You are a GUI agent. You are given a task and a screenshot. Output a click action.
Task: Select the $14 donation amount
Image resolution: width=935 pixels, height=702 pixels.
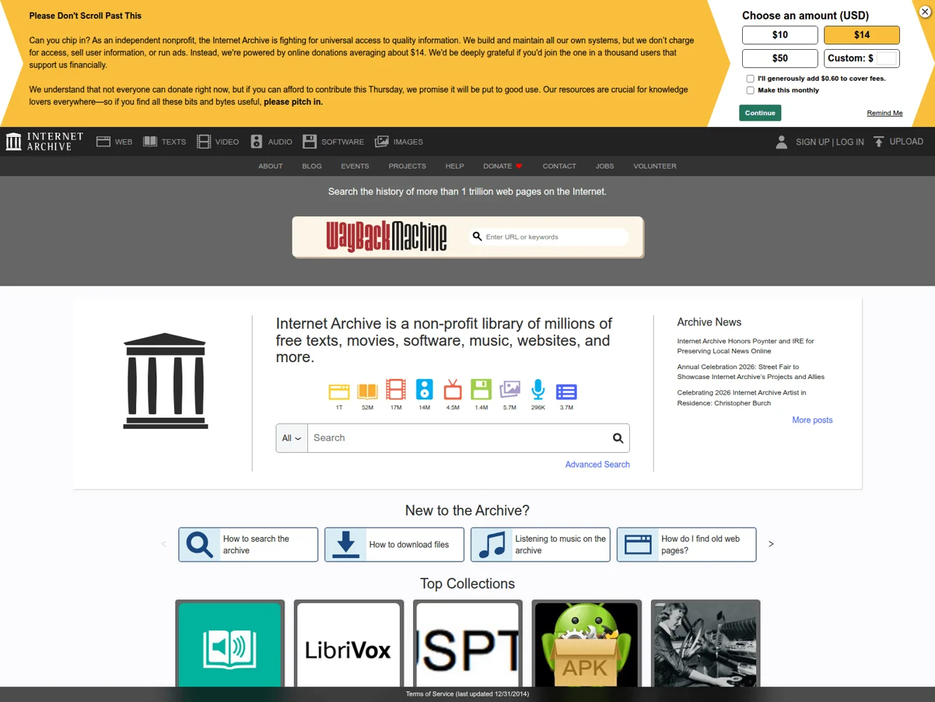click(861, 35)
